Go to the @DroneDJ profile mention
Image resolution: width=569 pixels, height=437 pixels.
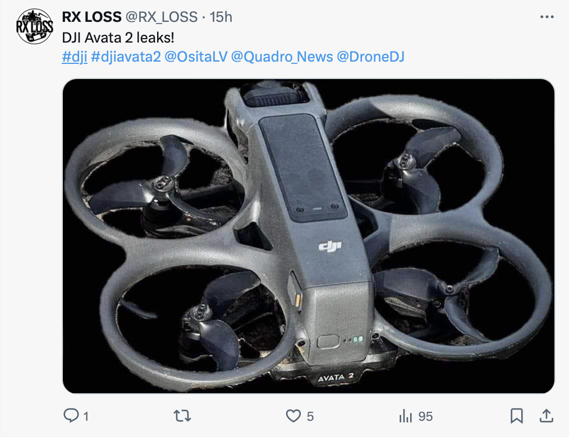click(x=370, y=57)
